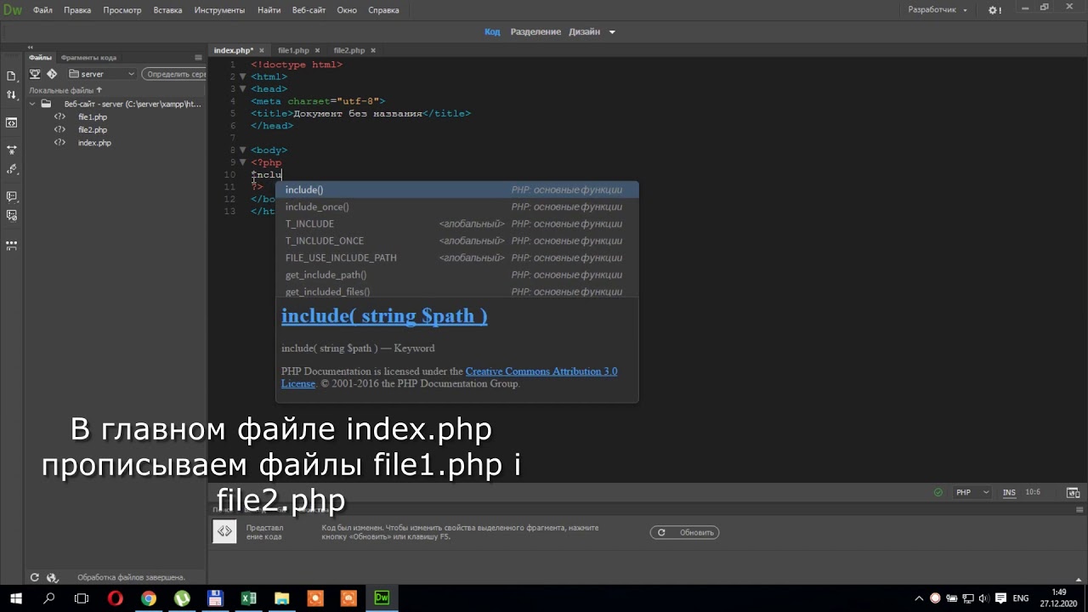Click the 10:6 cursor position indicator
This screenshot has height=612, width=1088.
click(x=1033, y=492)
